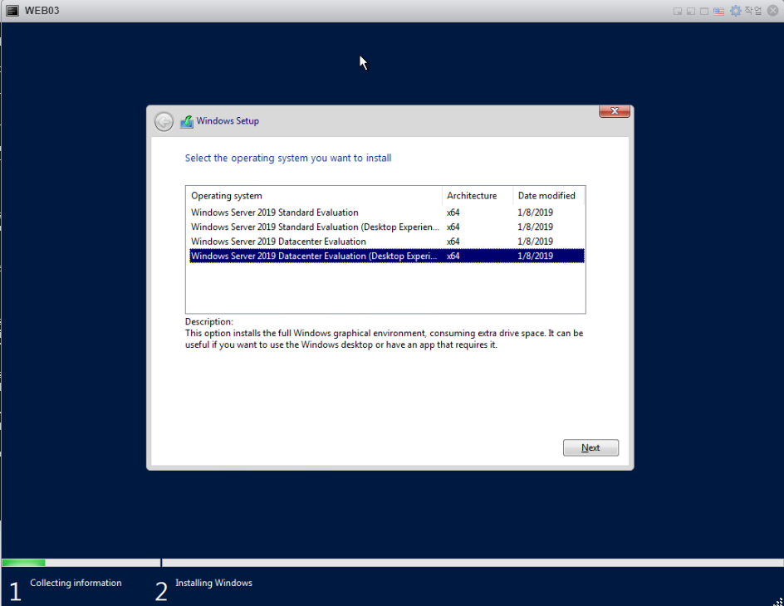Click the Collecting information step label
The height and width of the screenshot is (606, 784).
(76, 583)
